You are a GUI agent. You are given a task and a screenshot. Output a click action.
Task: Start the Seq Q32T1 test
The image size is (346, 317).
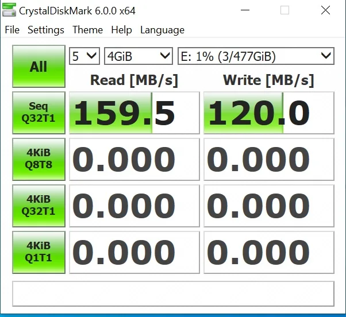coord(39,113)
